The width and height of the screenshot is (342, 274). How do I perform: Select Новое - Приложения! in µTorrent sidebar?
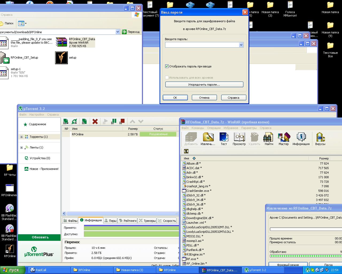click(x=41, y=169)
